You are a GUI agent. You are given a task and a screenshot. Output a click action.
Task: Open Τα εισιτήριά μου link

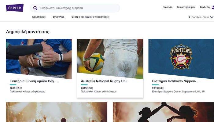[x=186, y=7]
